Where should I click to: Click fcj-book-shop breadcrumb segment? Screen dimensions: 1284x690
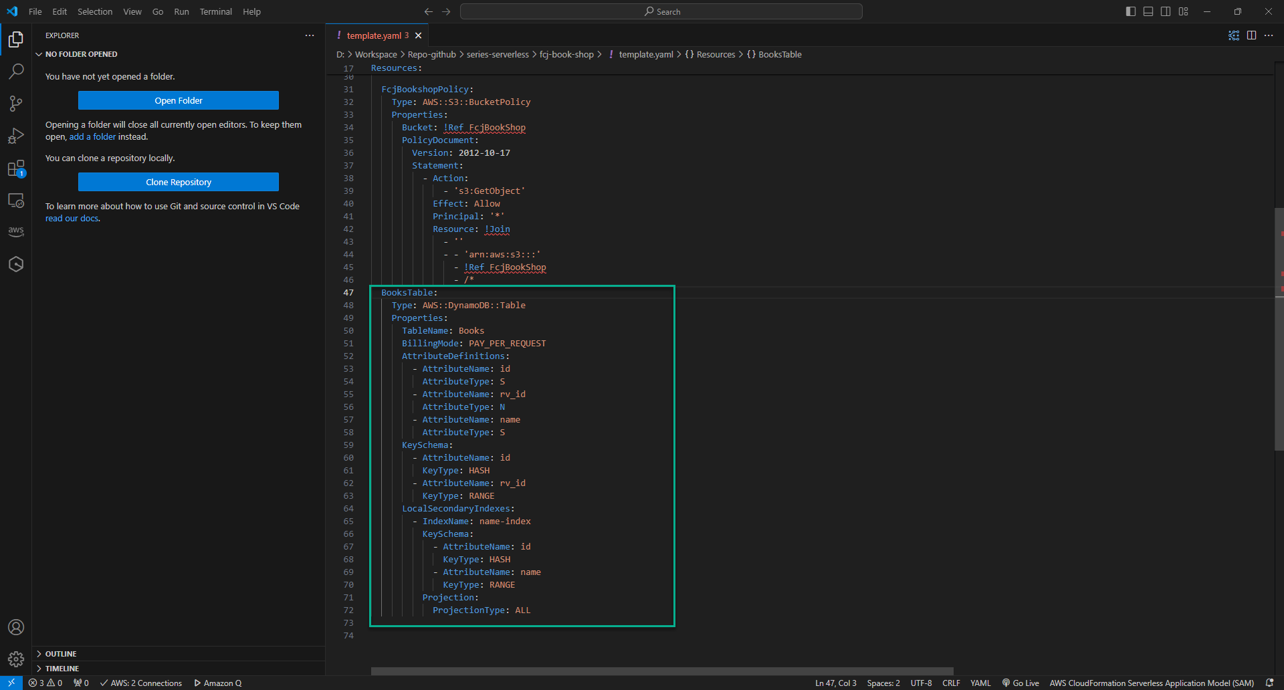pos(566,54)
